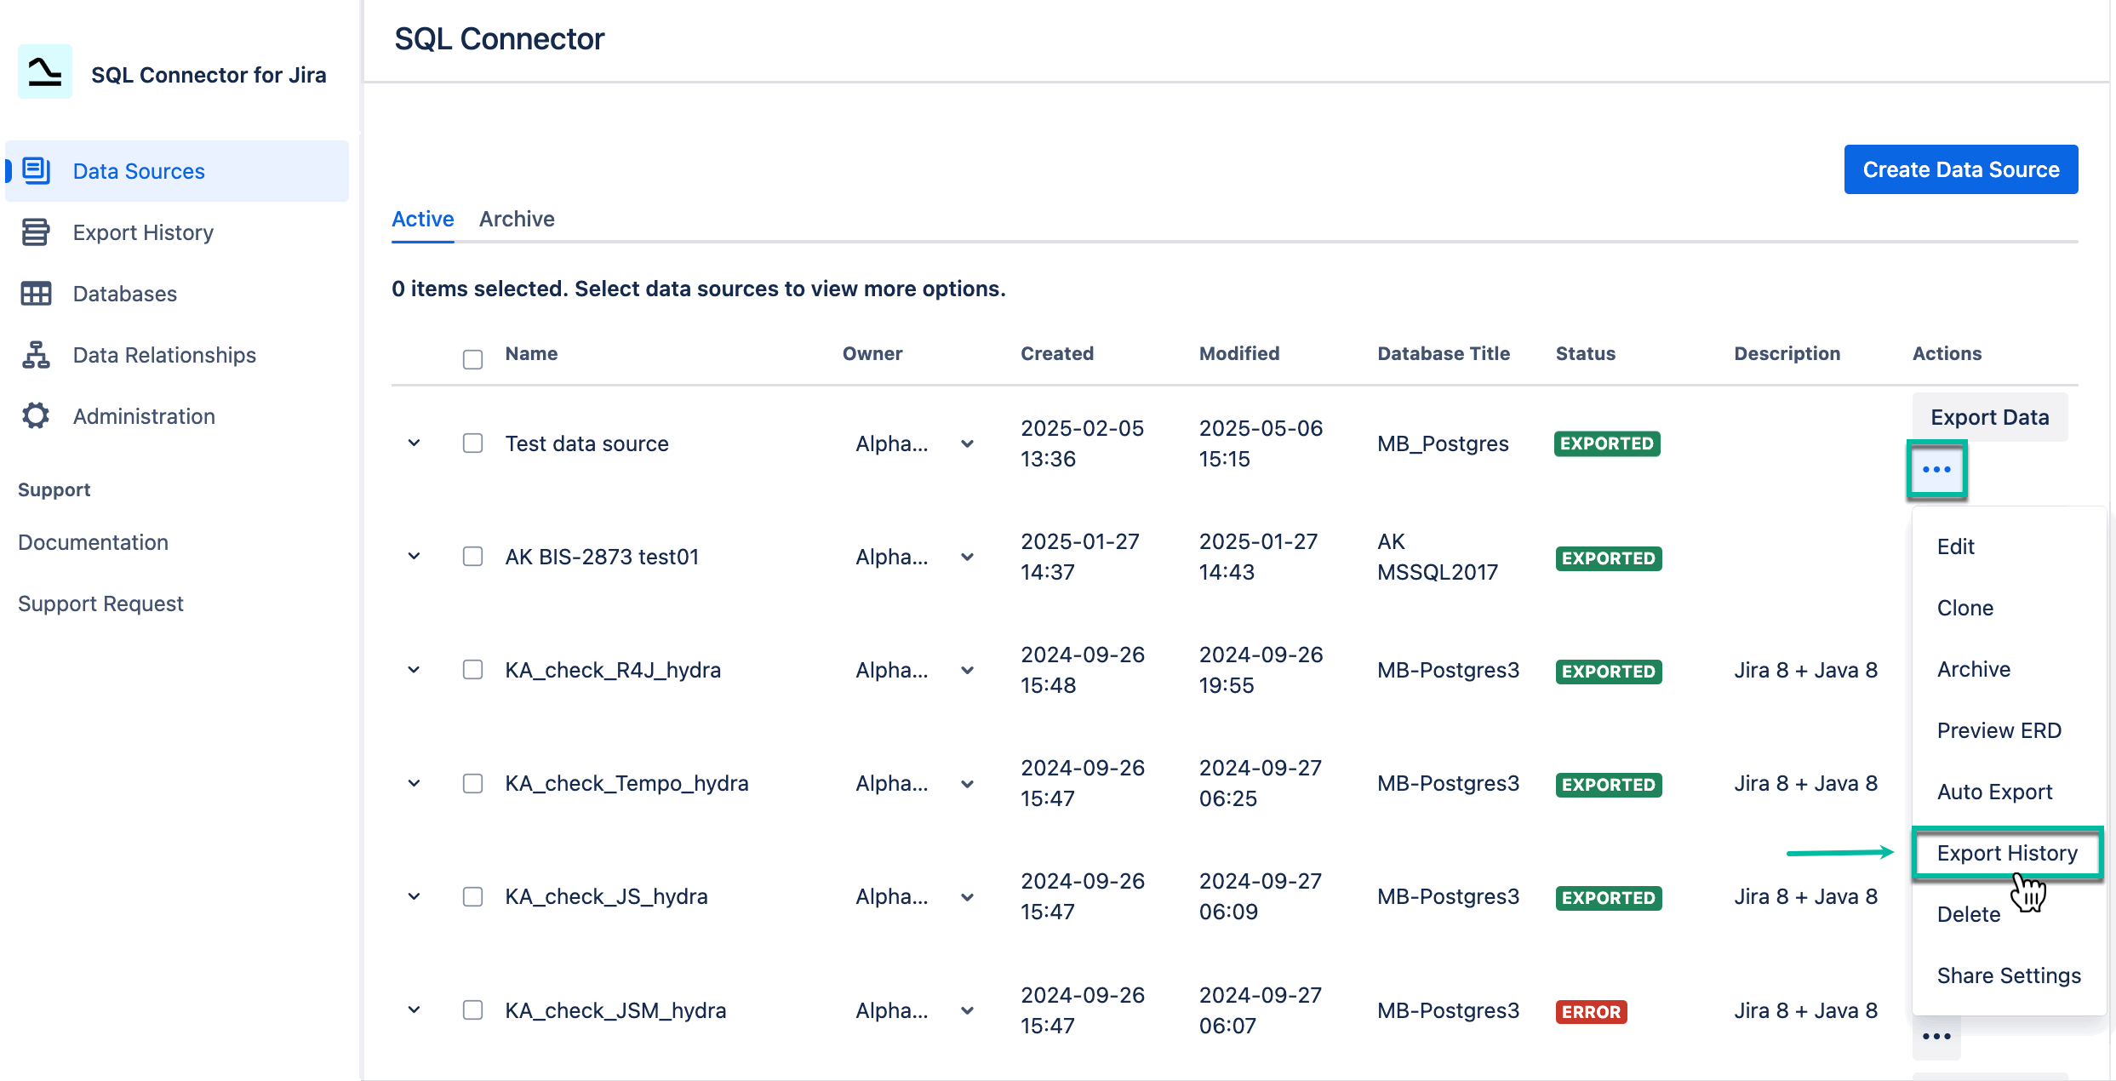Open actions menu for Test data source
Viewport: 2116px width, 1081px height.
click(1938, 470)
